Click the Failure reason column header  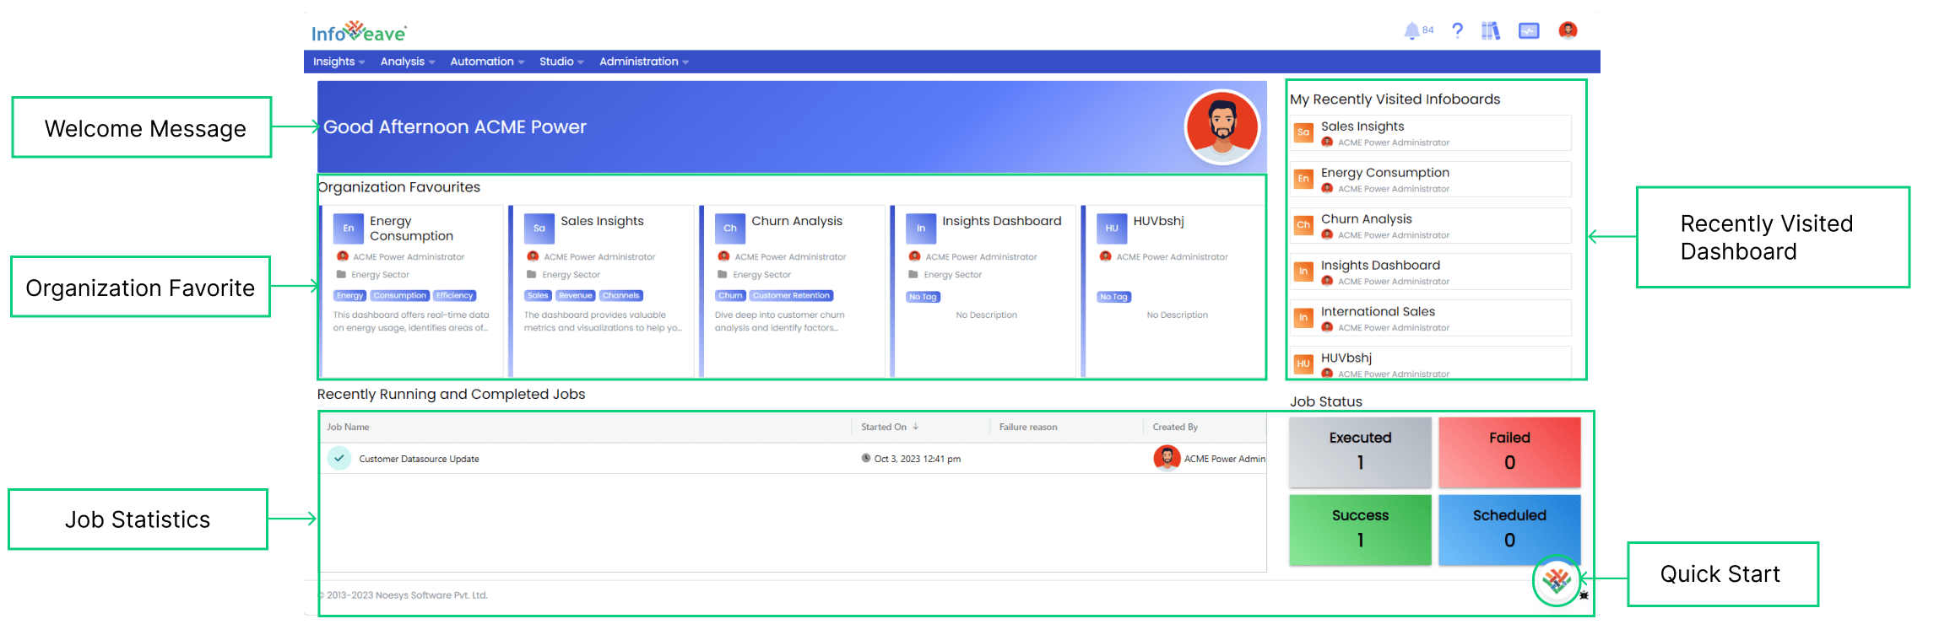pyautogui.click(x=1028, y=427)
